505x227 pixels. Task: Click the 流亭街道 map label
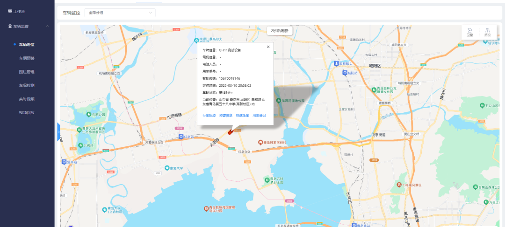pos(378,135)
